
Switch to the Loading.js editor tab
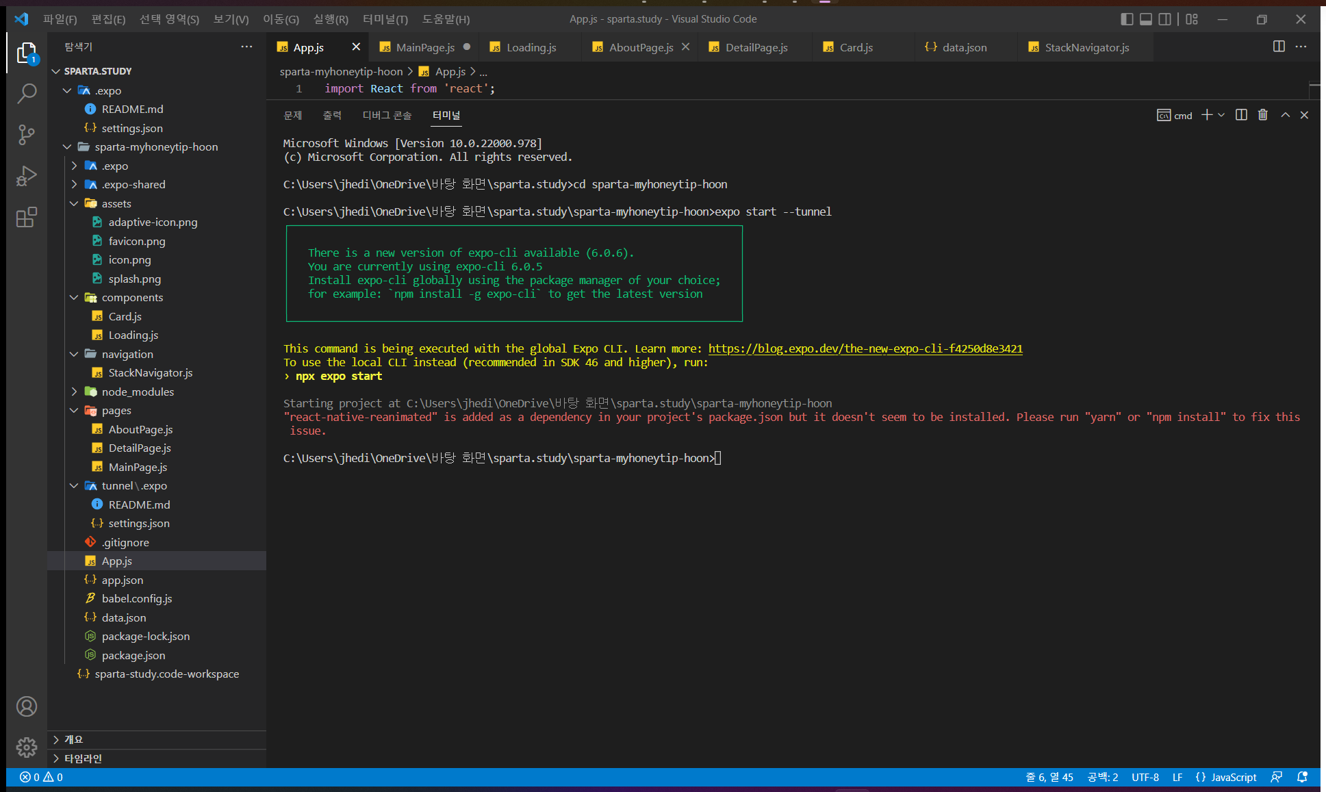click(x=531, y=47)
